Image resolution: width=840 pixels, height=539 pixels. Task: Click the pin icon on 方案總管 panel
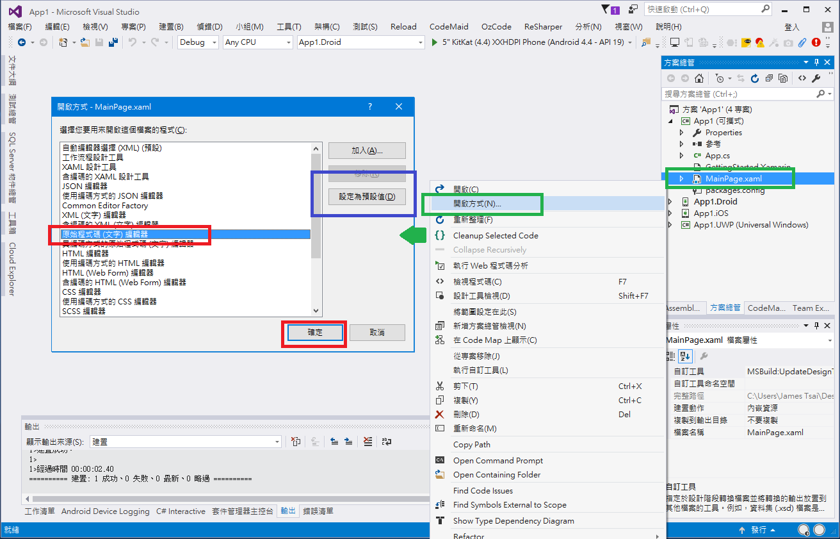[817, 62]
